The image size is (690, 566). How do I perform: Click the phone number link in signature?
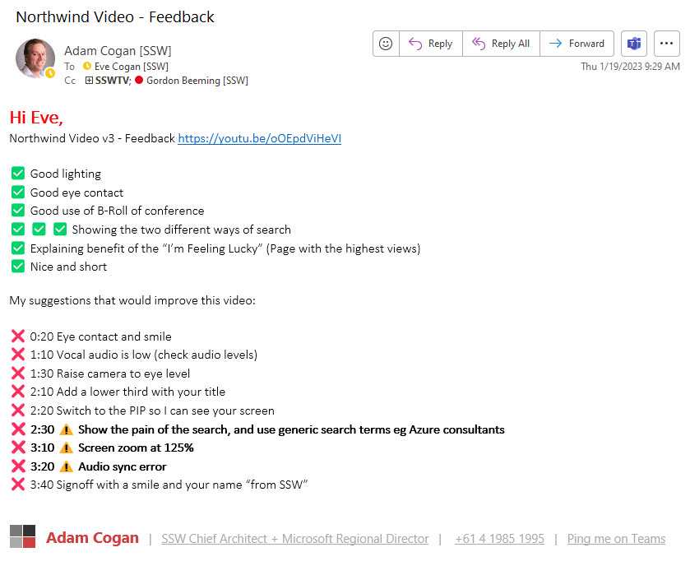[499, 539]
